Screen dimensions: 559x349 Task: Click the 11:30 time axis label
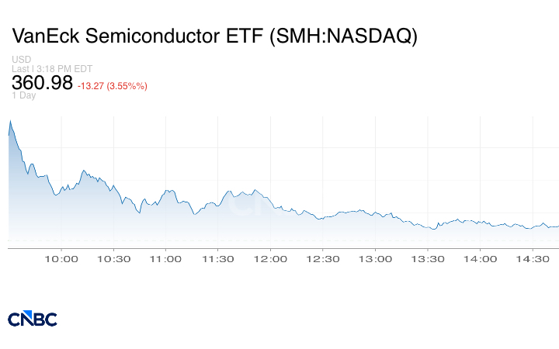218,259
